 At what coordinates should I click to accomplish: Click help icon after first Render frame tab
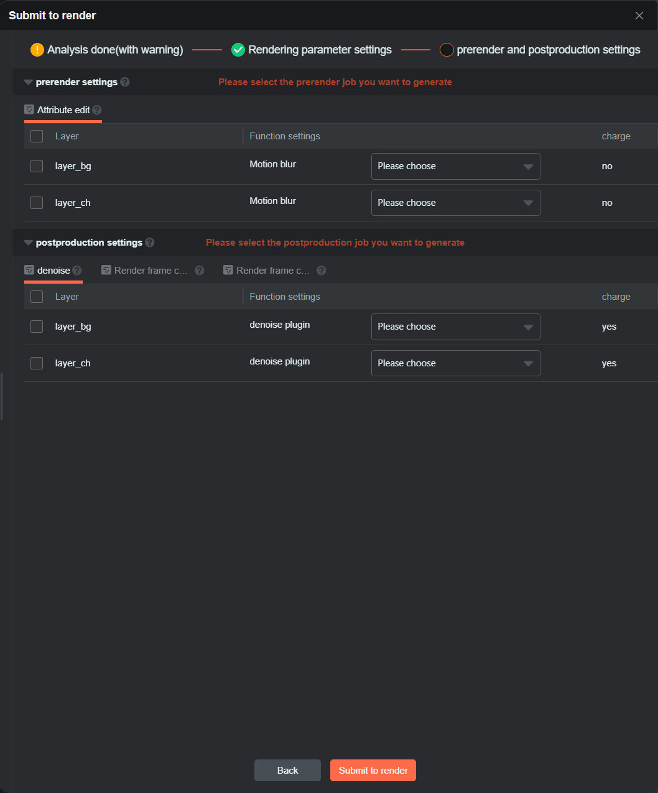coord(199,271)
